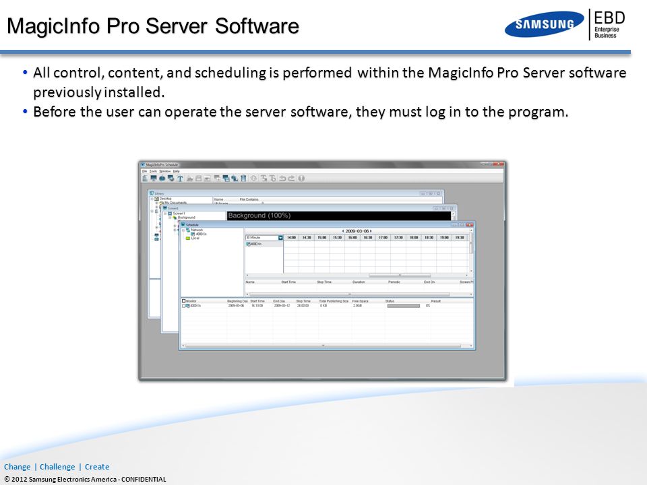Select My Documents in Library tree
The width and height of the screenshot is (647, 485).
[x=175, y=203]
